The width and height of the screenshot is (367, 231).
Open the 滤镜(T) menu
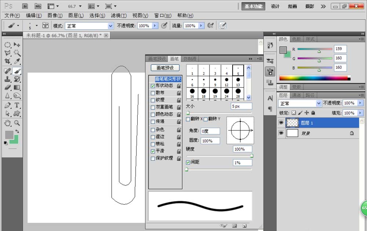pos(119,15)
